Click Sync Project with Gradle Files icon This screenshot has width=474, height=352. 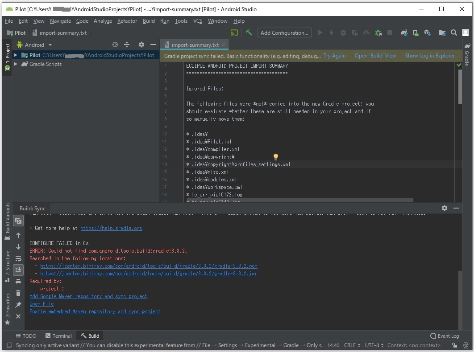click(x=404, y=33)
